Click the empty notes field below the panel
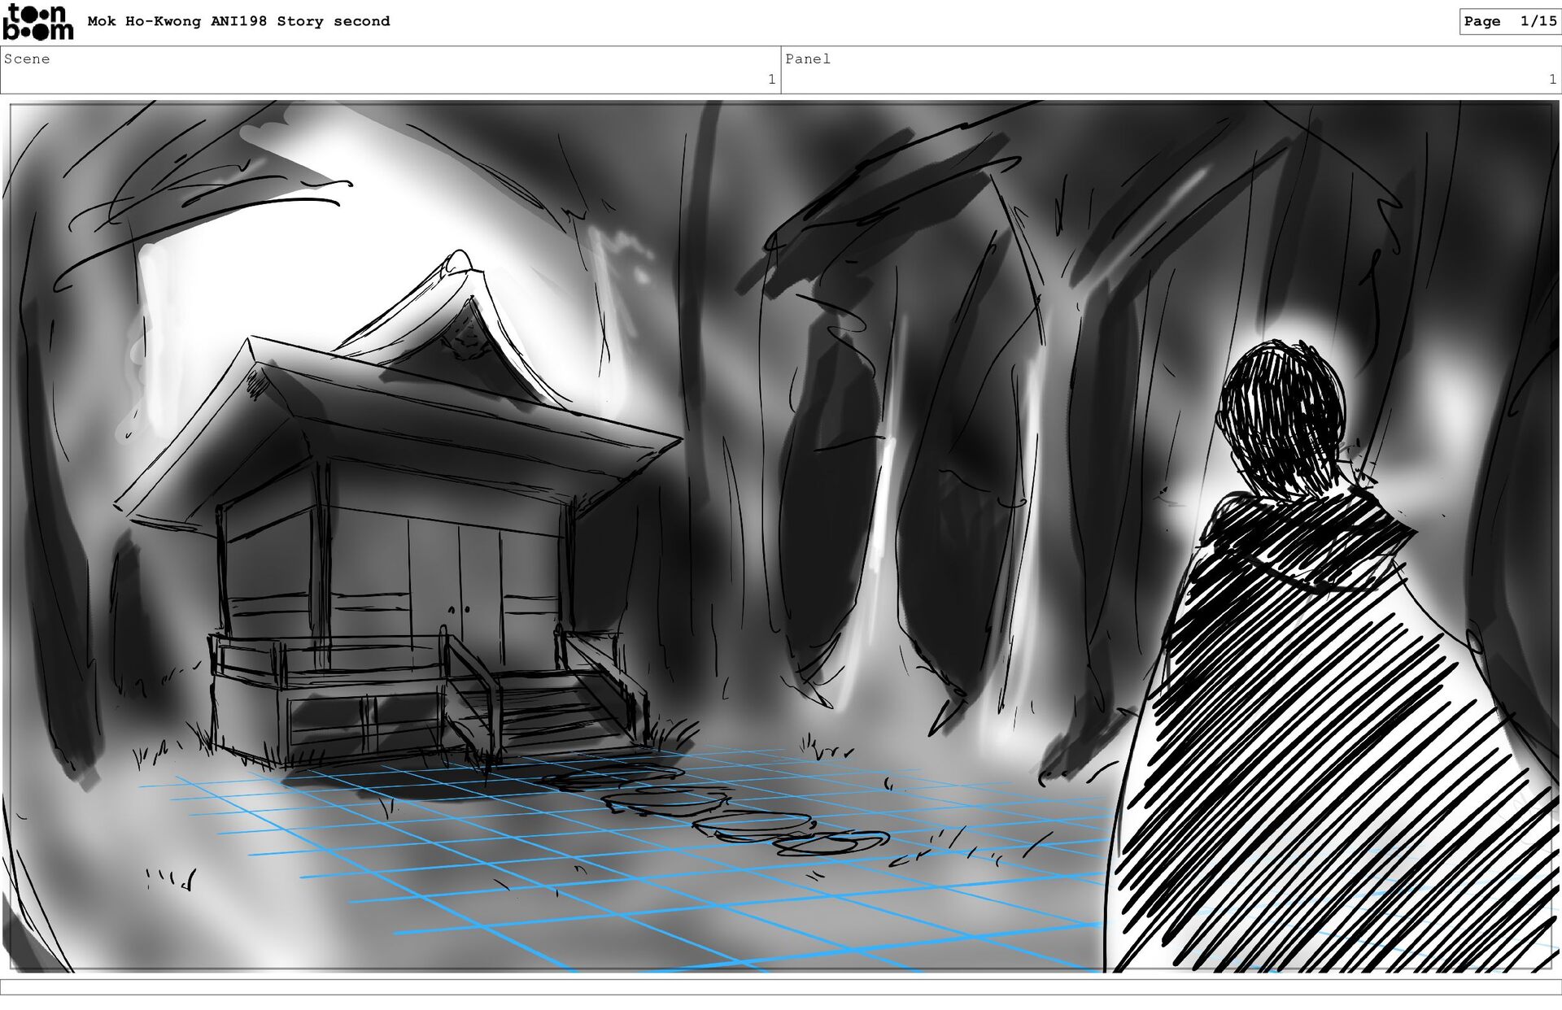Viewport: 1562px width, 1010px height. (781, 986)
